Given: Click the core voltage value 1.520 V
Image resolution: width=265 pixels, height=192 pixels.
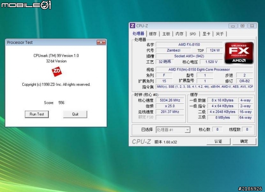Looking at the screenshot, I should click(211, 62).
